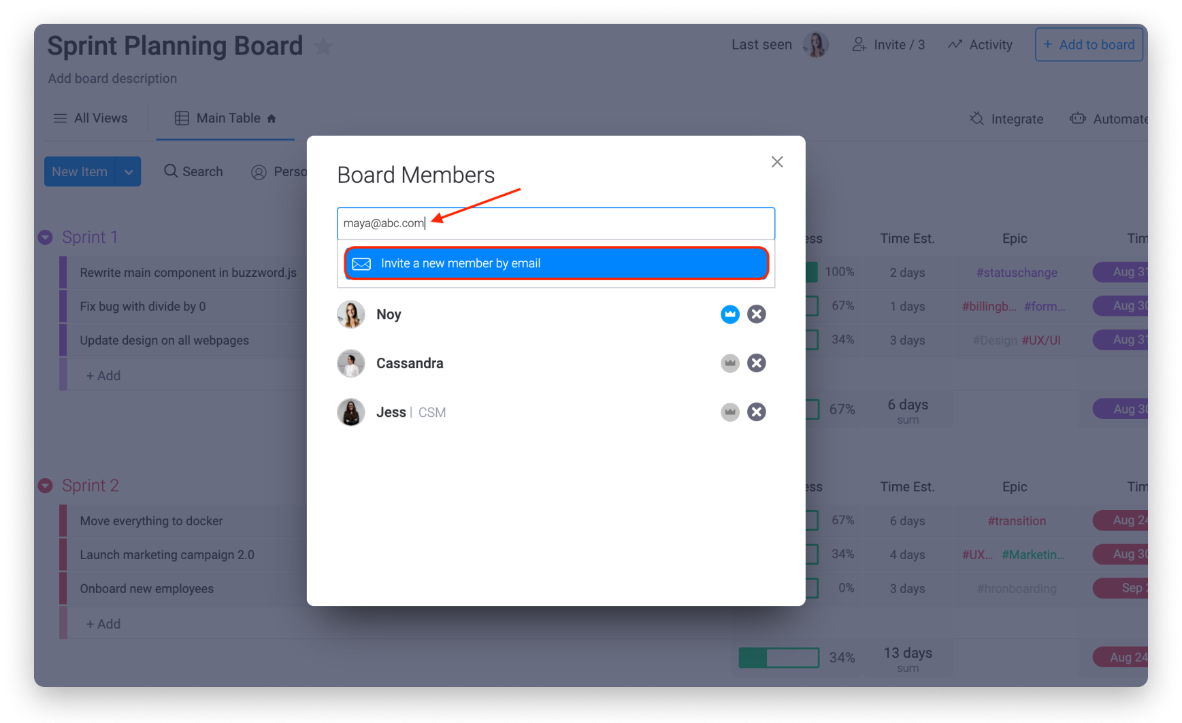The height and width of the screenshot is (723, 1182).
Task: Open All Views menu
Action: coord(91,118)
